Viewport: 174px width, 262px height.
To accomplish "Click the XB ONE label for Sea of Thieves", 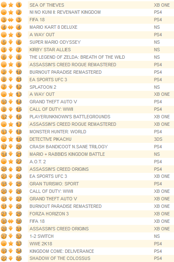I will coord(162,5).
